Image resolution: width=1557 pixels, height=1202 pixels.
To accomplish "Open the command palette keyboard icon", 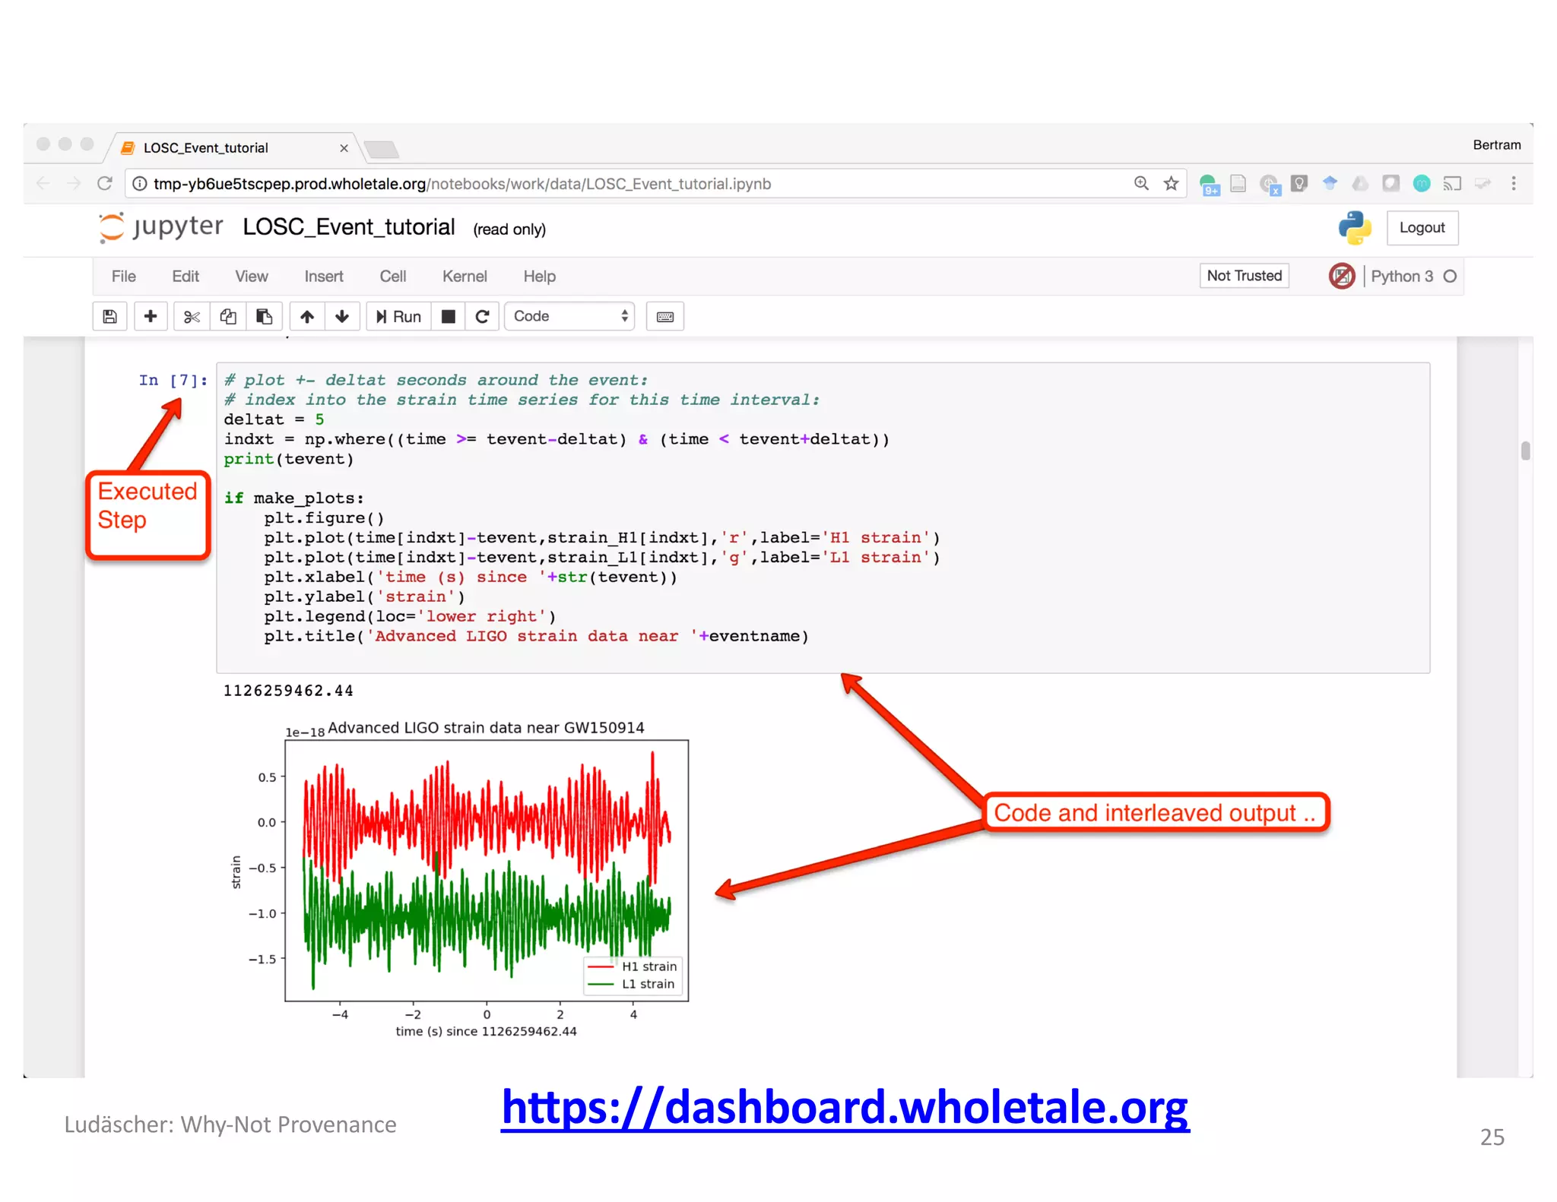I will pyautogui.click(x=664, y=317).
